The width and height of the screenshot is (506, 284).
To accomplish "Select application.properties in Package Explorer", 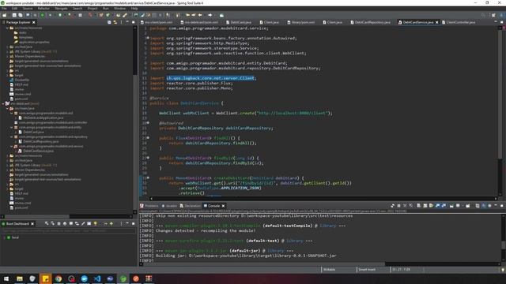I will [34, 42].
